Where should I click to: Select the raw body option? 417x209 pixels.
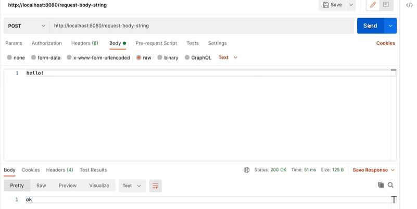pyautogui.click(x=144, y=57)
